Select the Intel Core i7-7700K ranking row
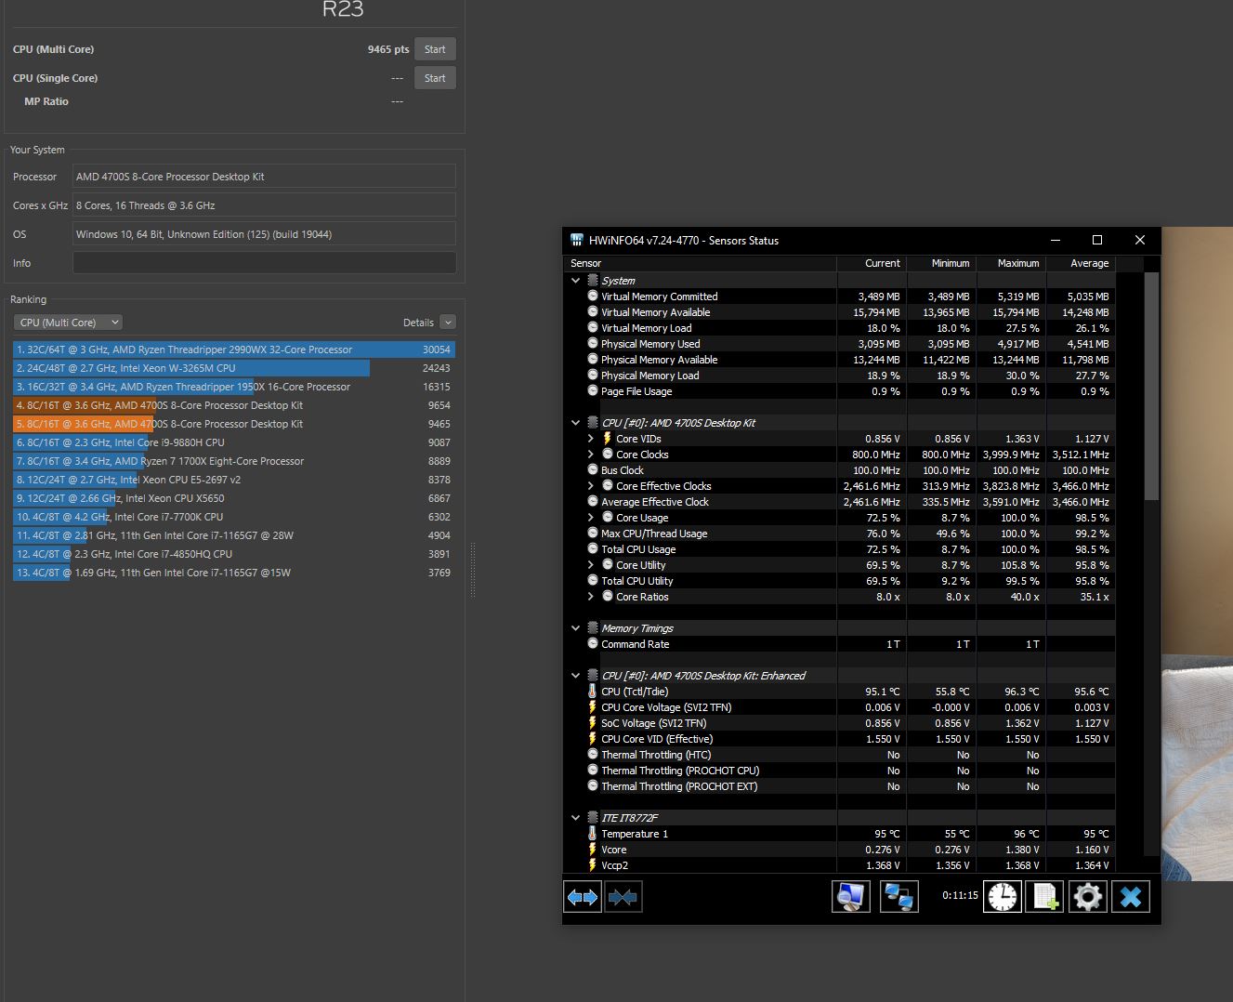This screenshot has height=1002, width=1233. point(234,517)
